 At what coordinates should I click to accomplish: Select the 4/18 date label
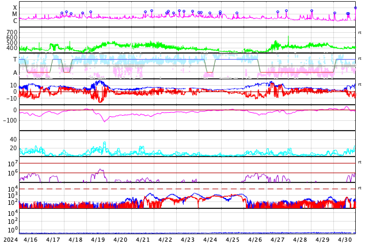75,239
